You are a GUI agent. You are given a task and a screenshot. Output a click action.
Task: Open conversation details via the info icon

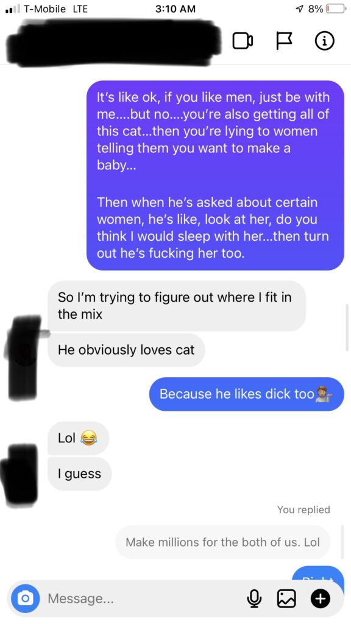click(x=324, y=41)
